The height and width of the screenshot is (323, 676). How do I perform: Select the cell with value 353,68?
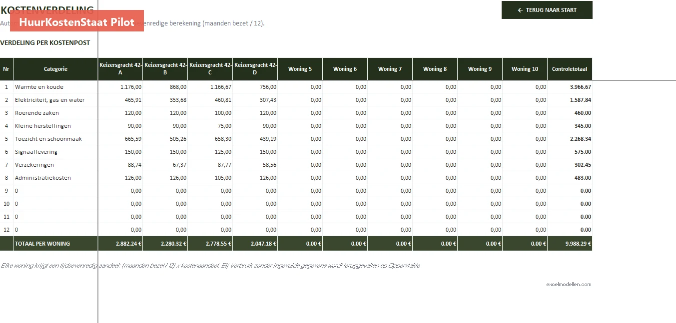(x=165, y=100)
